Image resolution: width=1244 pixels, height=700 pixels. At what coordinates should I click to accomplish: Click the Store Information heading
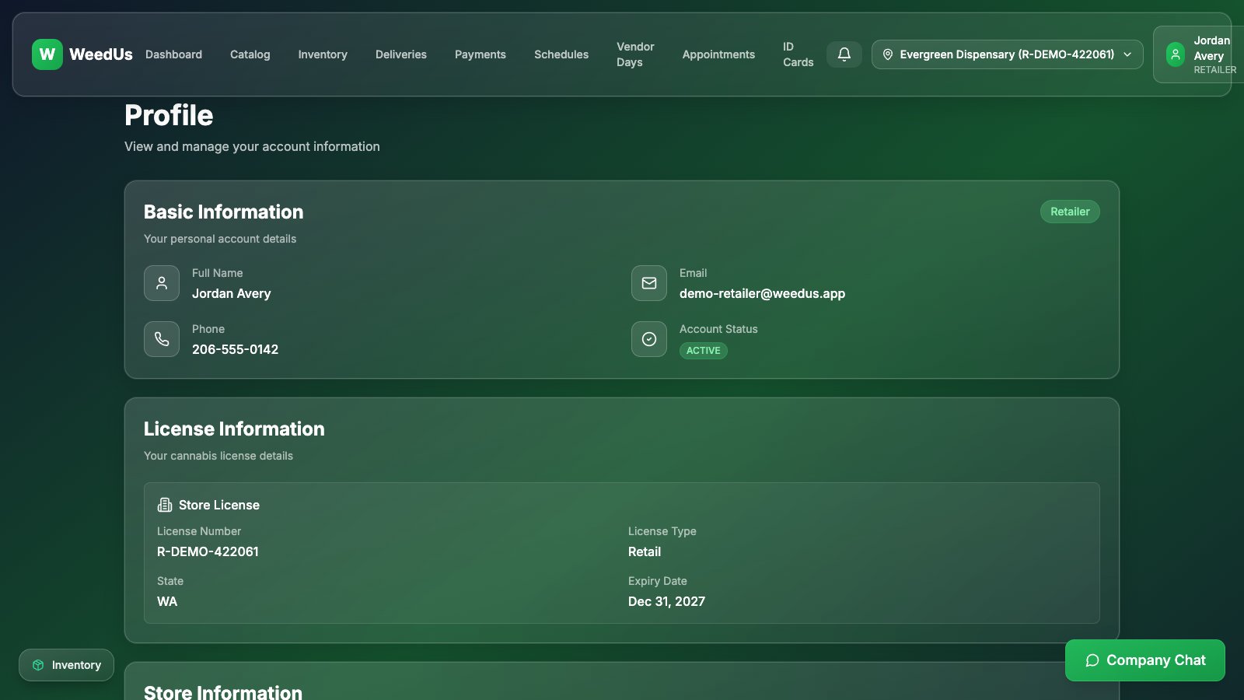(223, 691)
